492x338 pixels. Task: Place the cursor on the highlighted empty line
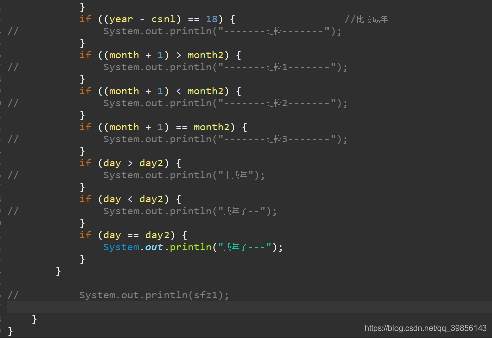[x=249, y=307]
